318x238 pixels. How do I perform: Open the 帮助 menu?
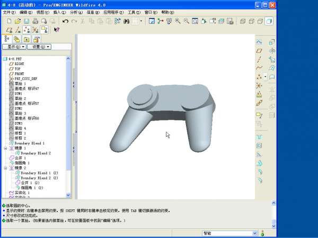point(167,12)
